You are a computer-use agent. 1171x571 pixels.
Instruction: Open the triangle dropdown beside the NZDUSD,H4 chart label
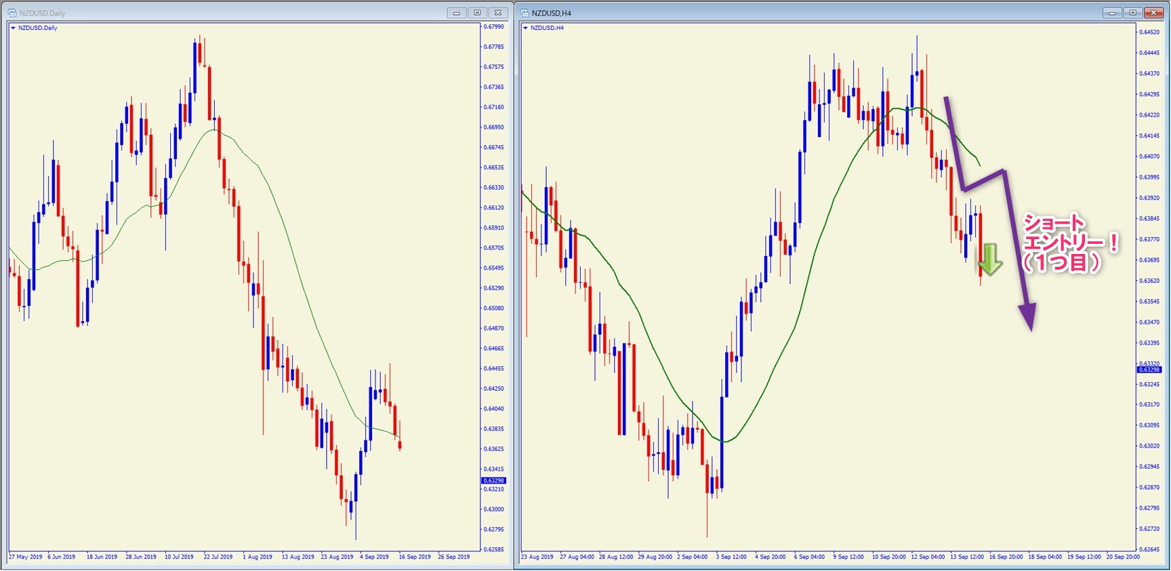(525, 28)
